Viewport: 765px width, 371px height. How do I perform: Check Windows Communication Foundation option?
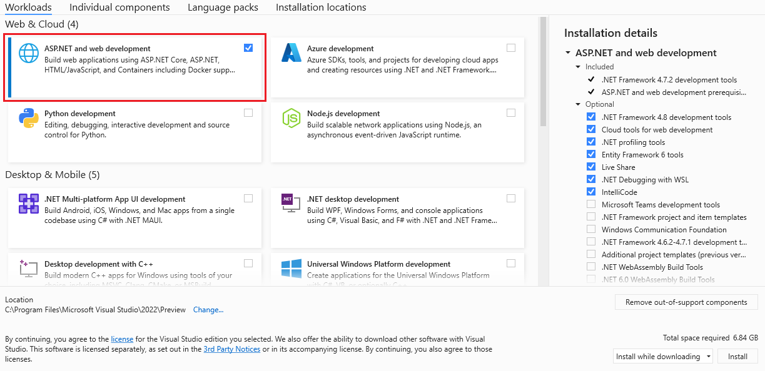coord(591,229)
